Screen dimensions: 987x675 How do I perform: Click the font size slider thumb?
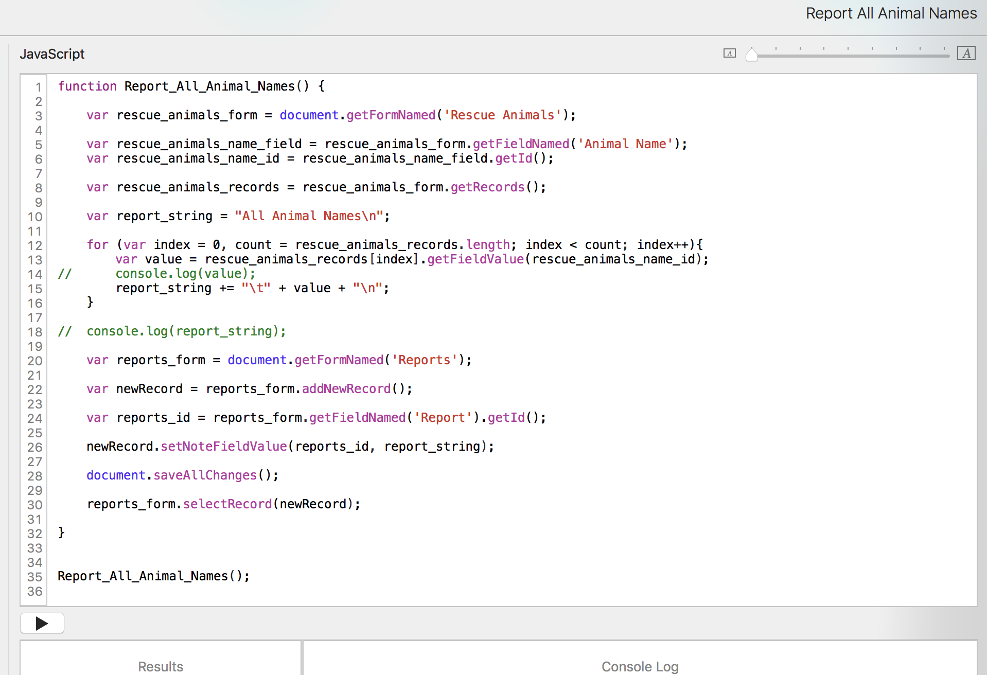click(x=752, y=54)
